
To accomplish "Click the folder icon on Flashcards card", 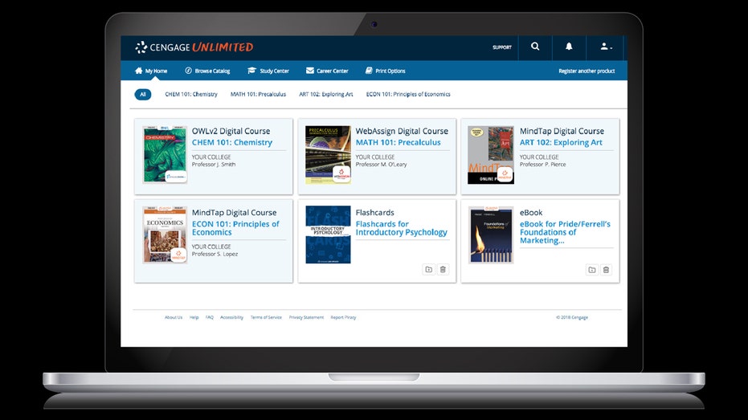I will point(428,270).
